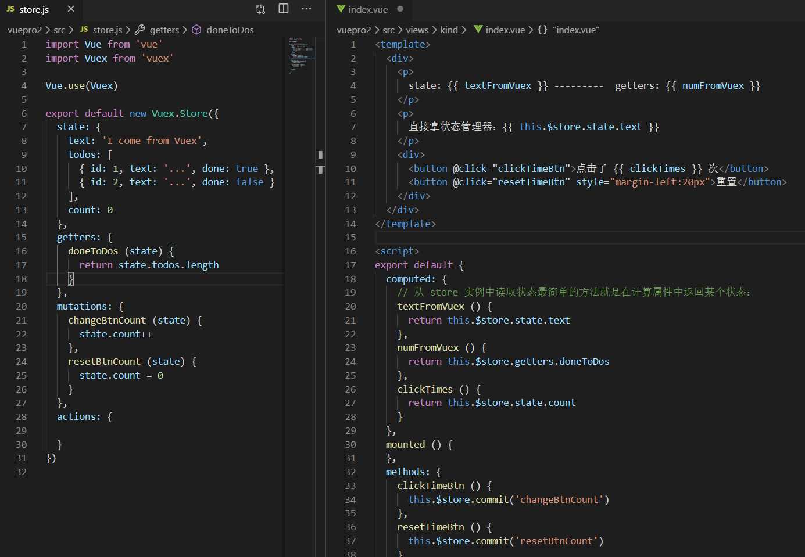Click '{{ textFromVuex }}' in the template

[x=498, y=85]
